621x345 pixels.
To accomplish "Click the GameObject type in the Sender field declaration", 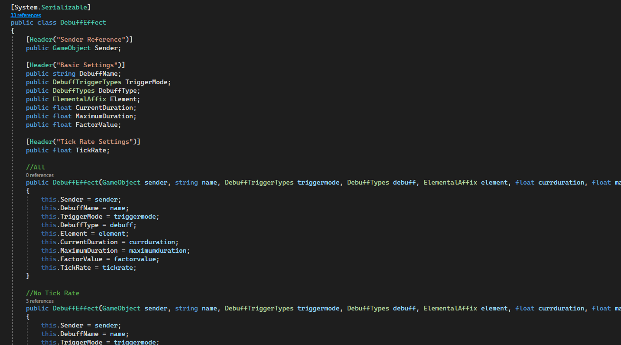I will point(72,48).
